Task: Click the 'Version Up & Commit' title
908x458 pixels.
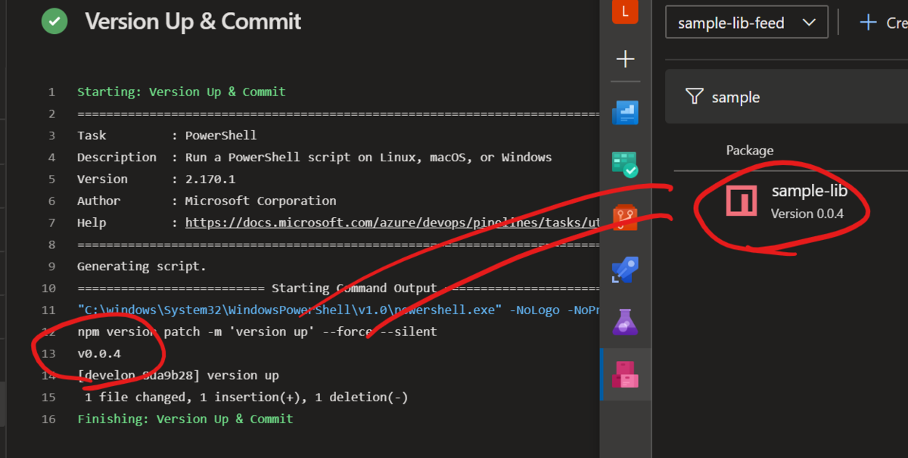Action: [x=193, y=21]
